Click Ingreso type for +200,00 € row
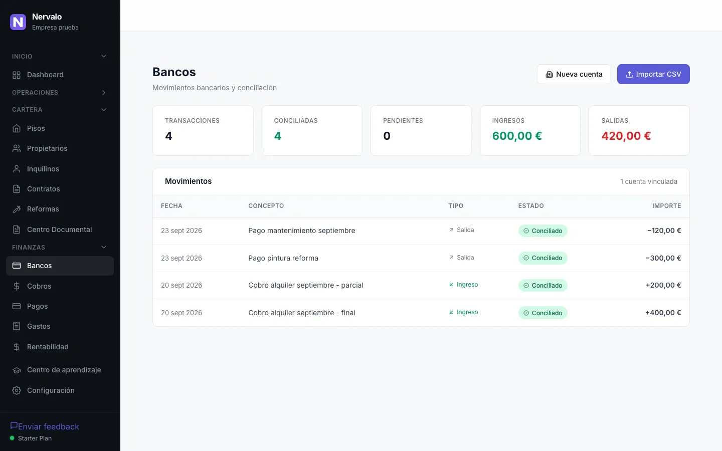Screen dimensions: 722x451 pos(463,285)
